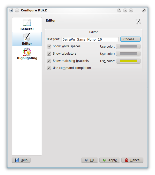
Task: Toggle Show white spaces checkbox
Action: click(x=49, y=46)
